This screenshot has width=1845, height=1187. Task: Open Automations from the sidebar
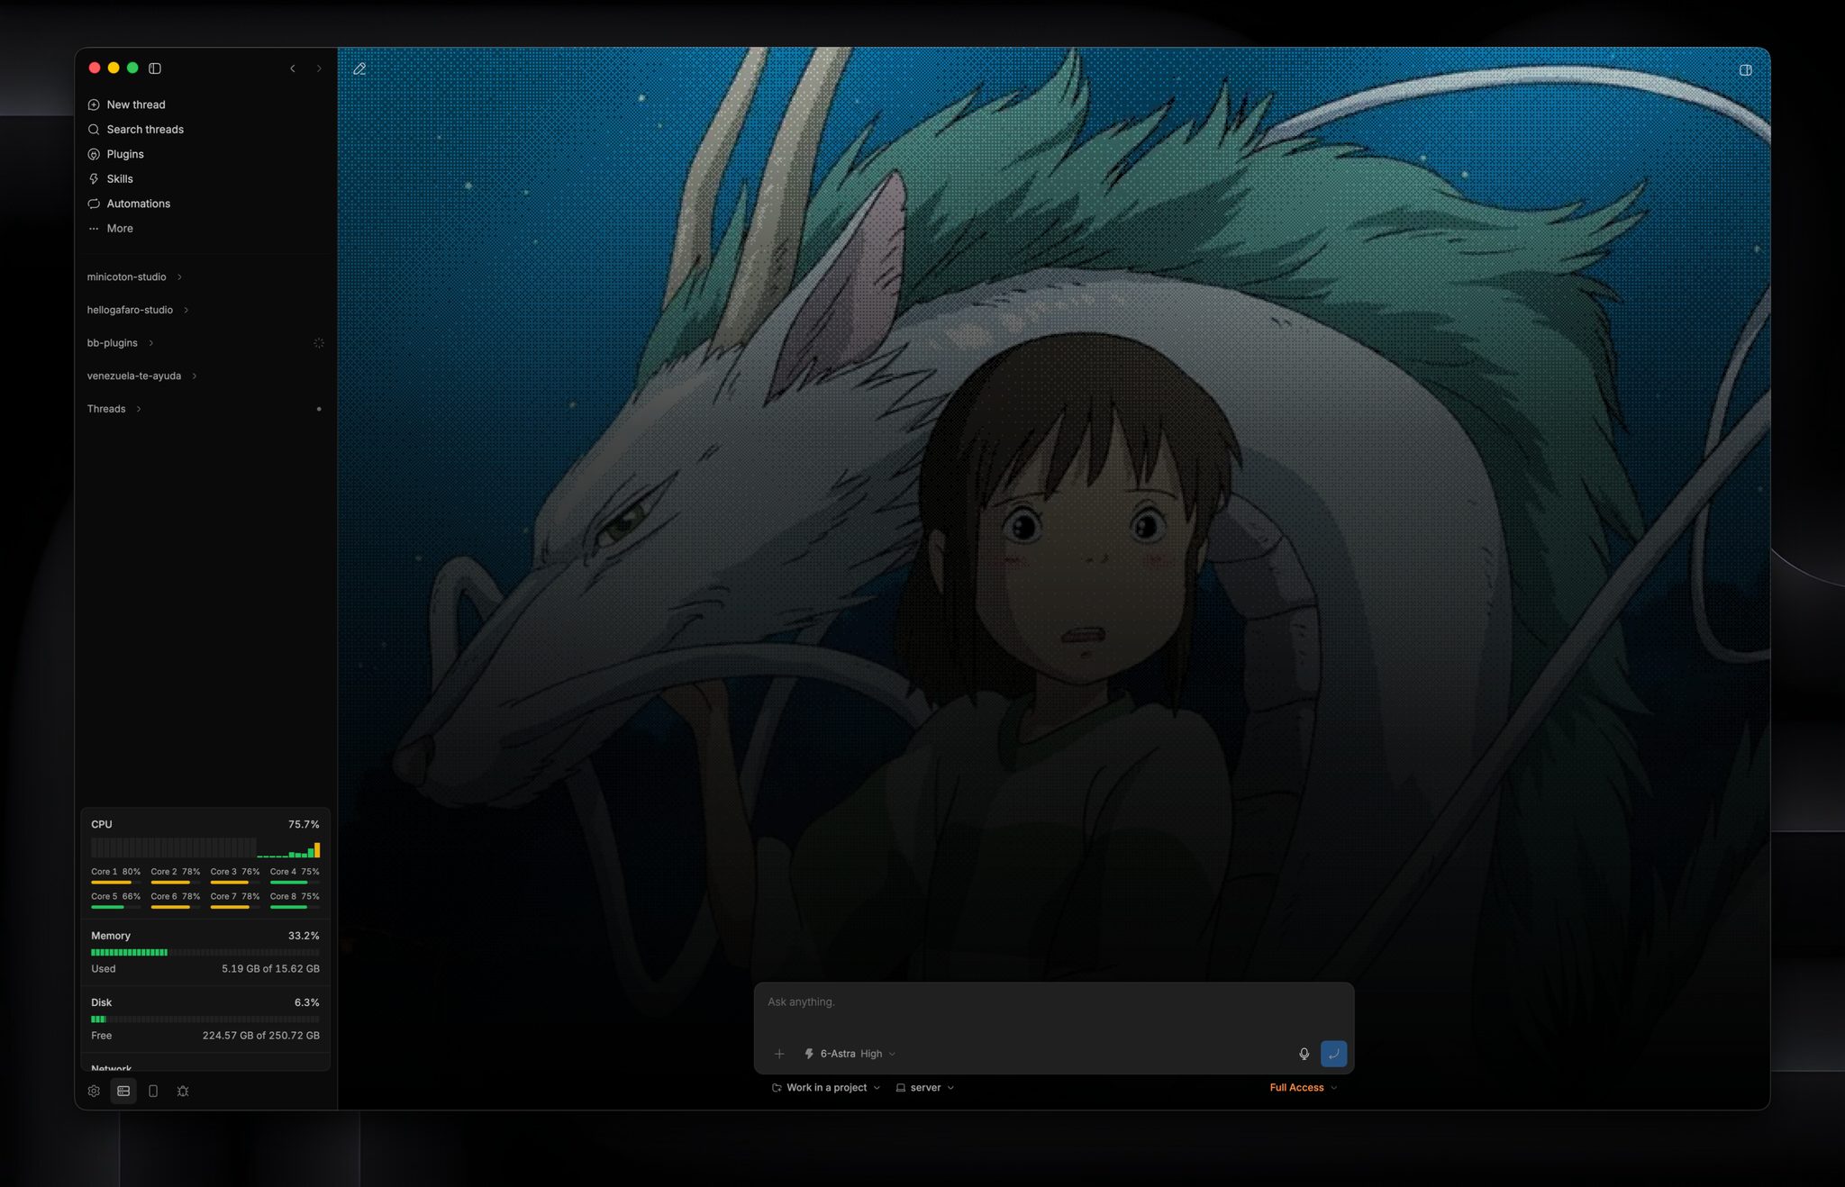(139, 204)
